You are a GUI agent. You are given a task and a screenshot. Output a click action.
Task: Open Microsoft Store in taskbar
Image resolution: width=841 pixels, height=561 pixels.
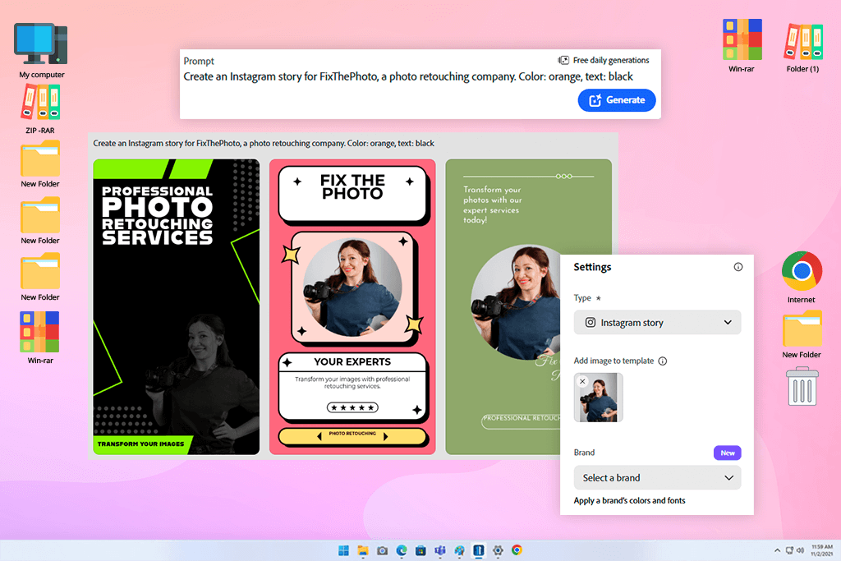pos(420,550)
